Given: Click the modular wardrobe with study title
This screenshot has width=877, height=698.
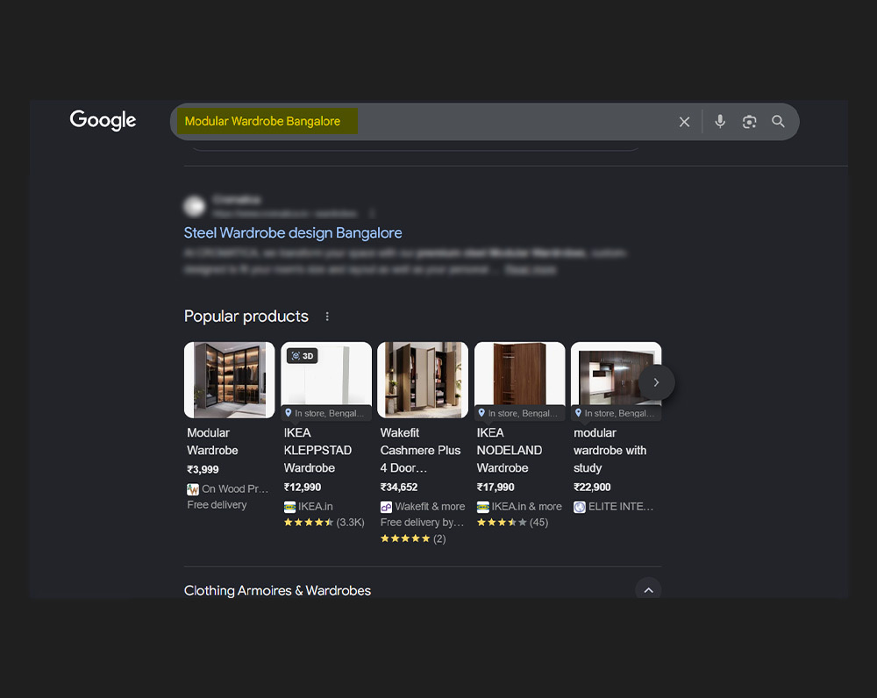Looking at the screenshot, I should pyautogui.click(x=610, y=450).
